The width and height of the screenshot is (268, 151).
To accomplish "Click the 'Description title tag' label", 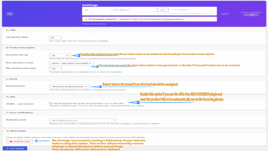I will click(x=17, y=55).
